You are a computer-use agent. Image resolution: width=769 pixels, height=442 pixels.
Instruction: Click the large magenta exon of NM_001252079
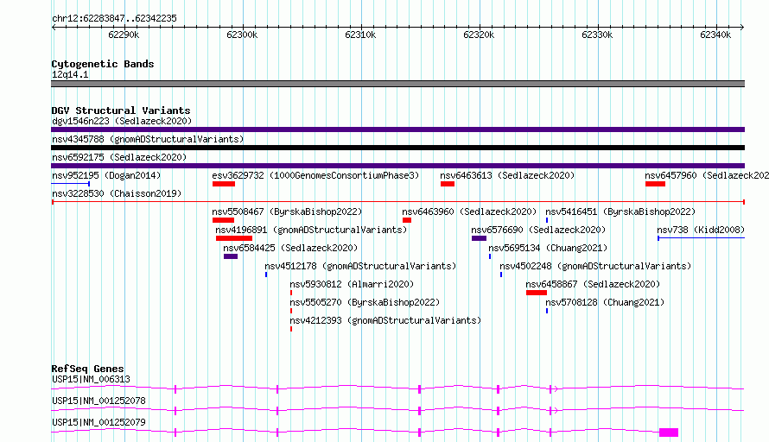pos(669,433)
